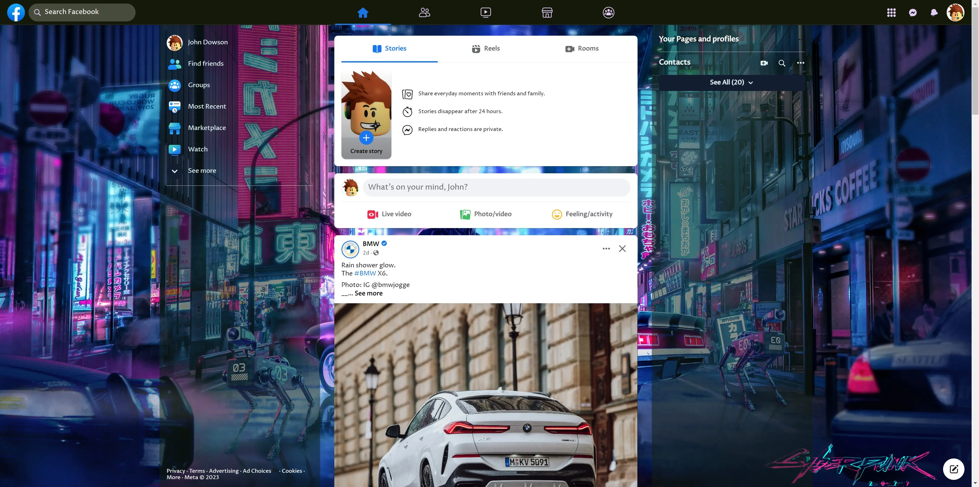Go to Home feed icon

363,12
